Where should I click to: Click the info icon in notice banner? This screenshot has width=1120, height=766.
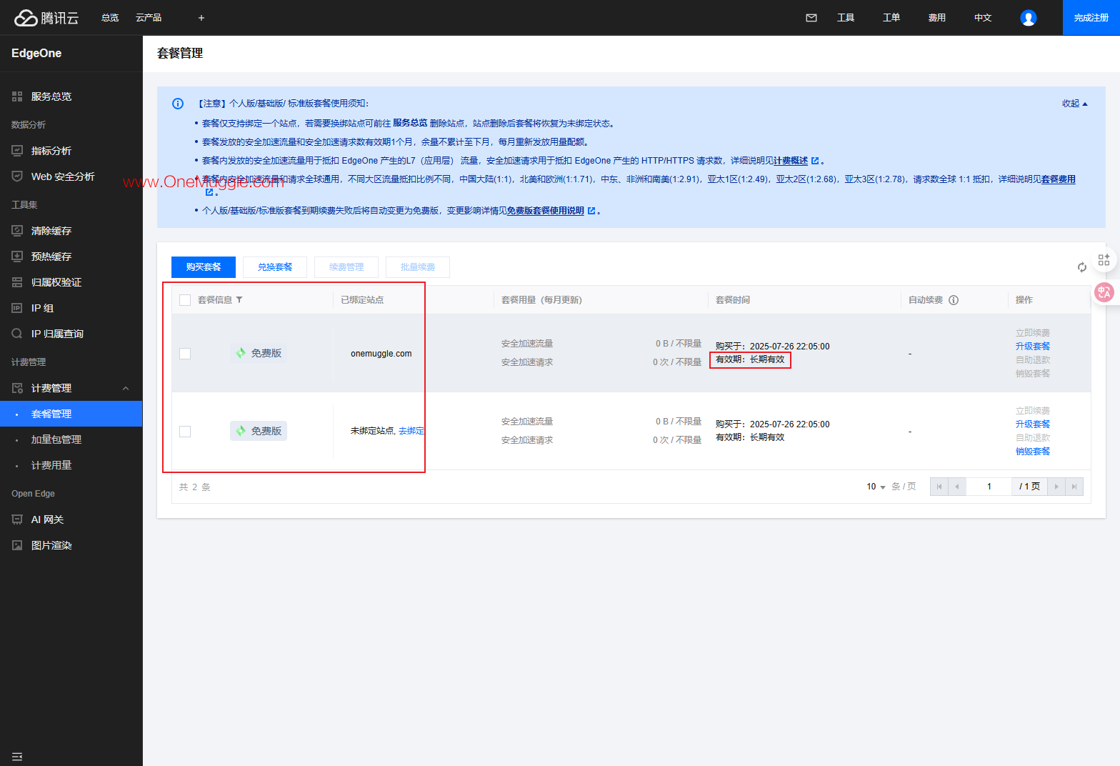178,104
